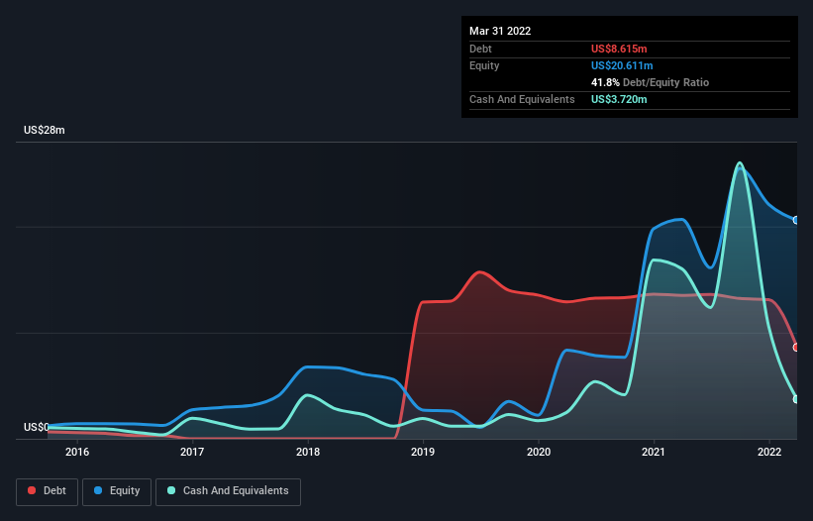Toggle the Debt series legend button
Screen dimensions: 813x521
click(48, 491)
